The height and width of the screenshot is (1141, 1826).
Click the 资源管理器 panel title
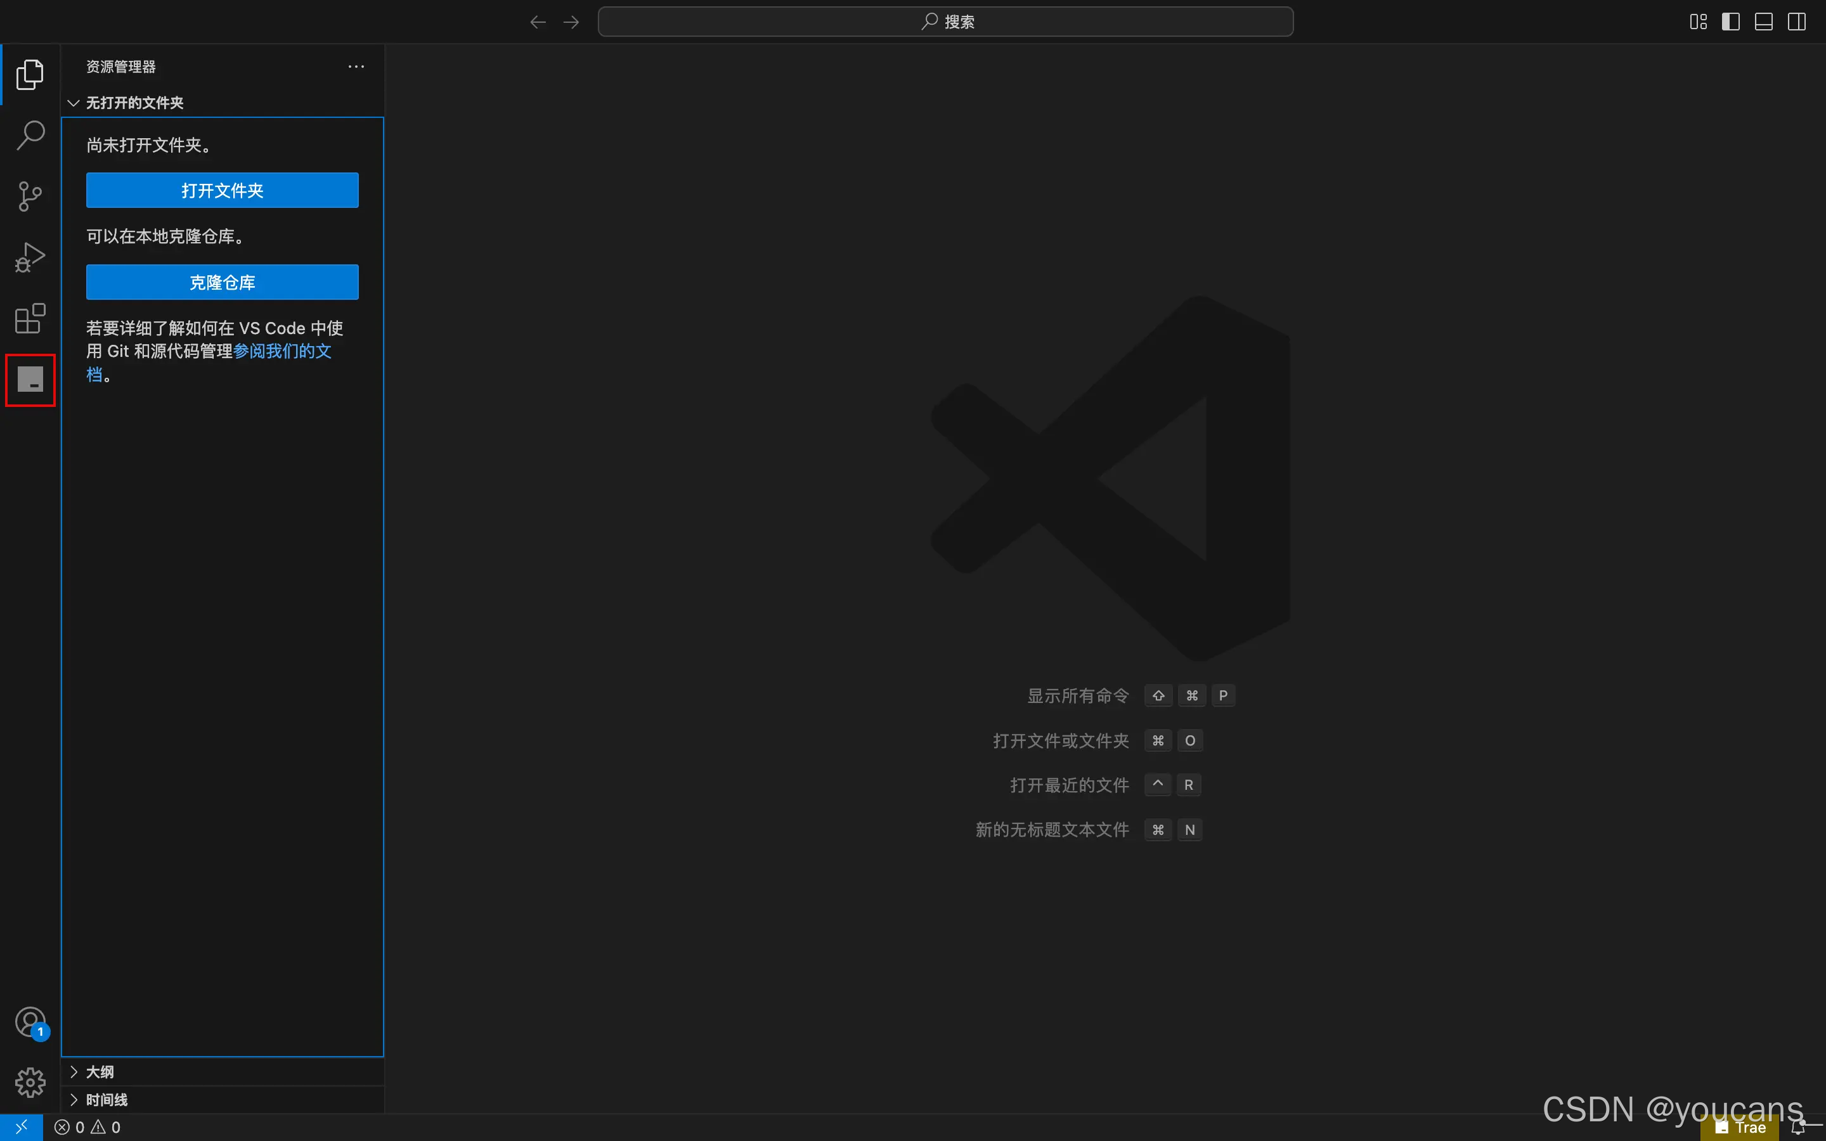point(120,67)
